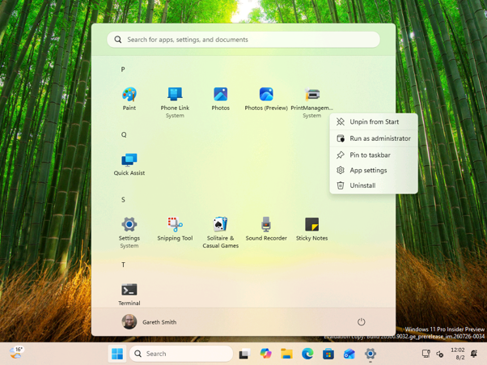The width and height of the screenshot is (487, 365).
Task: Launch Microsoft Edge from the taskbar
Action: tap(307, 354)
